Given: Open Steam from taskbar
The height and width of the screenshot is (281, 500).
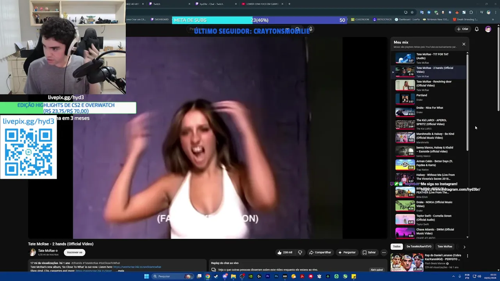Looking at the screenshot, I should (x=216, y=276).
